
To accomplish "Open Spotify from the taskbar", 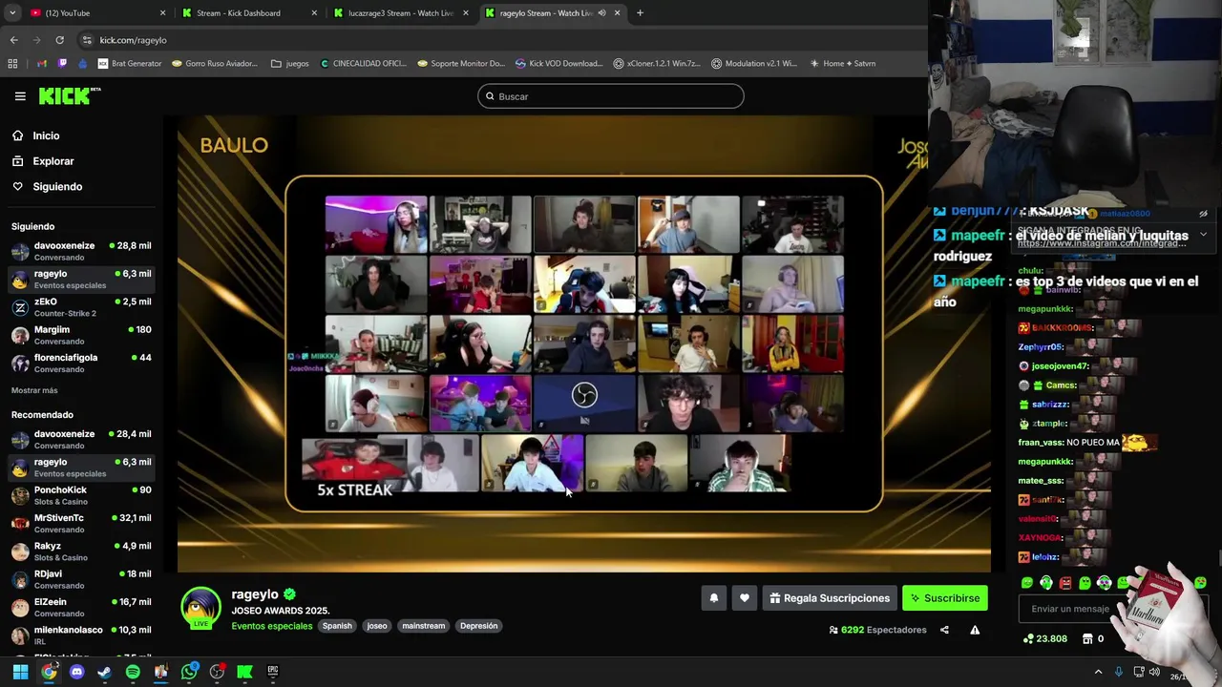I will pos(133,672).
